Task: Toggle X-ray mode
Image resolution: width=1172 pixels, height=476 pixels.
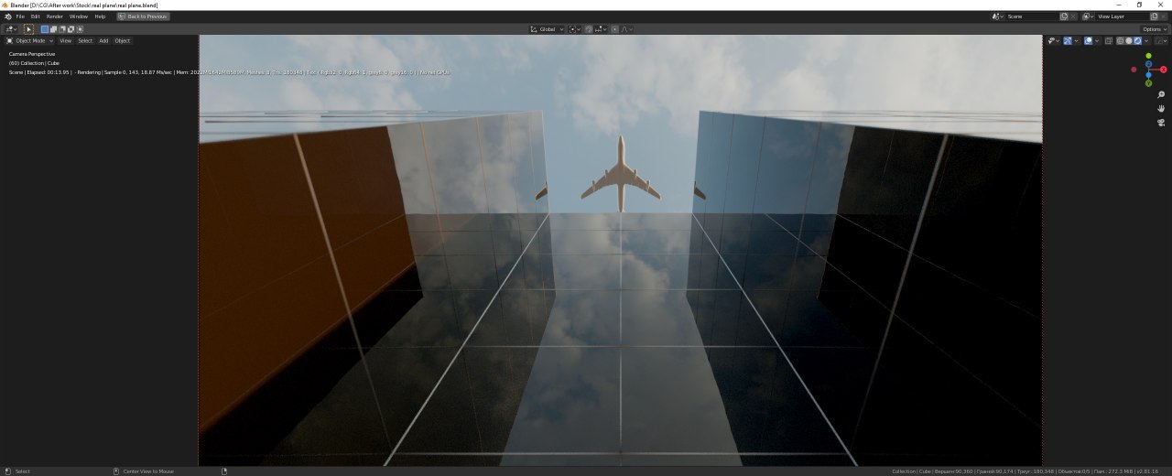Action: [x=1109, y=40]
